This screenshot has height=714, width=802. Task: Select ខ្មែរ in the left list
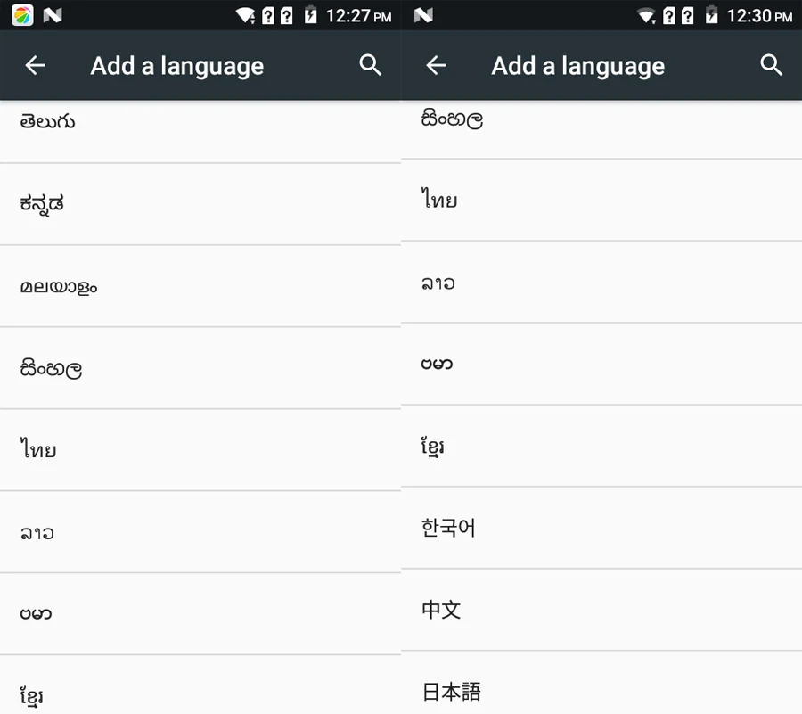point(200,685)
